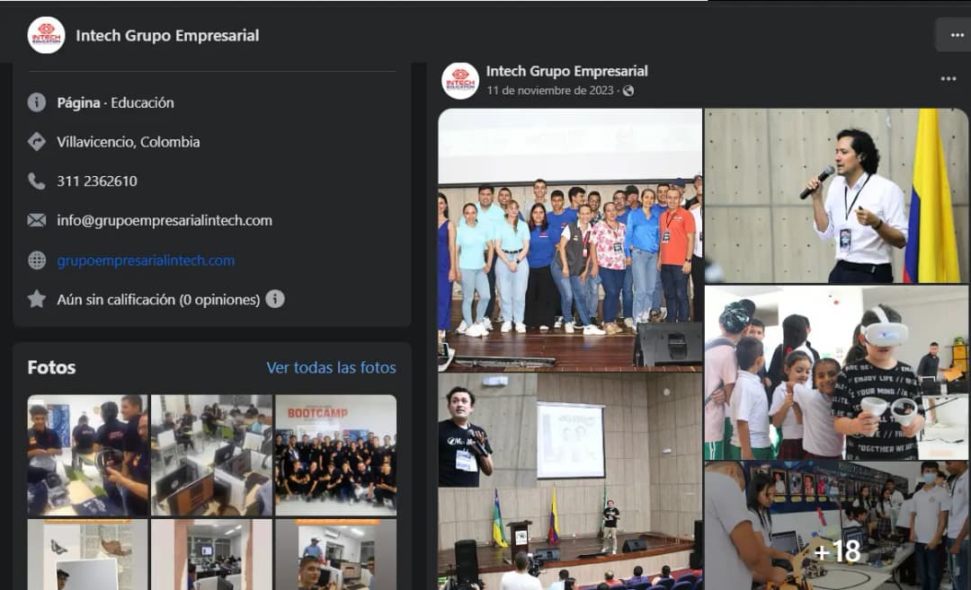This screenshot has width=971, height=590.
Task: Open the +18 more photos tile
Action: [x=836, y=525]
